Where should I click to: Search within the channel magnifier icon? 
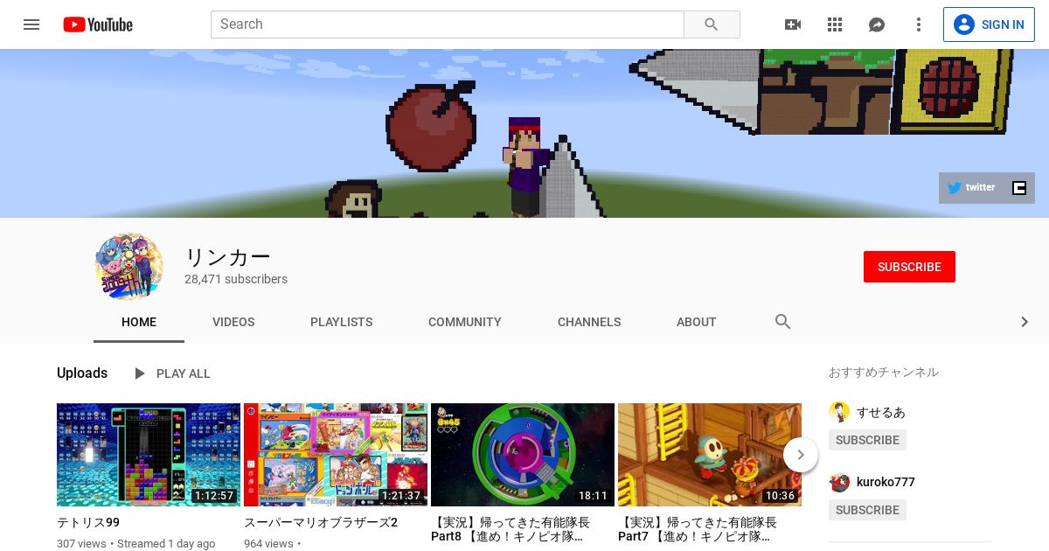[783, 322]
